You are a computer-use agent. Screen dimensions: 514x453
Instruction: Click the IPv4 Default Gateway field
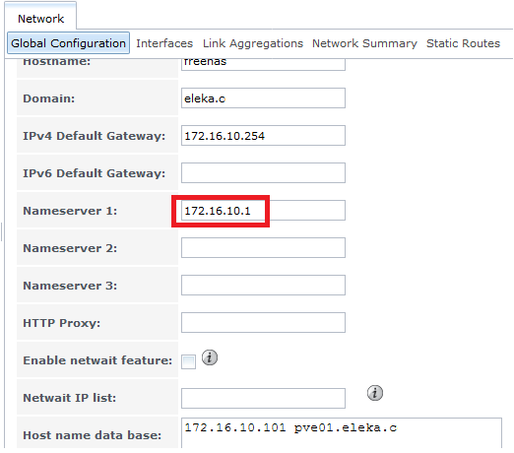263,136
